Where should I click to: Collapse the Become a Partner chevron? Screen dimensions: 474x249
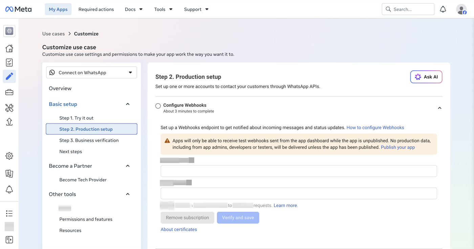128,166
